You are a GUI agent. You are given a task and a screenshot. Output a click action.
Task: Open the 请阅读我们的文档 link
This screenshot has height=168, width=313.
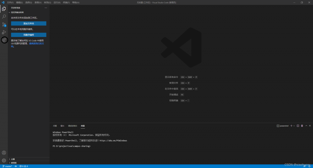(37, 43)
